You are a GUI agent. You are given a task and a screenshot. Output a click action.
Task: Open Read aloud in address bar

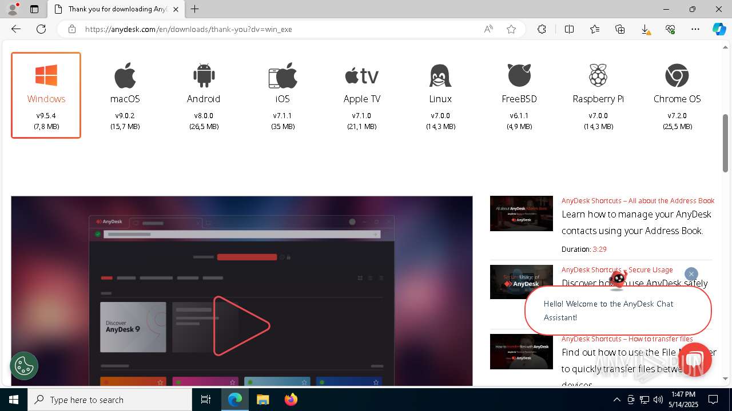coord(488,29)
